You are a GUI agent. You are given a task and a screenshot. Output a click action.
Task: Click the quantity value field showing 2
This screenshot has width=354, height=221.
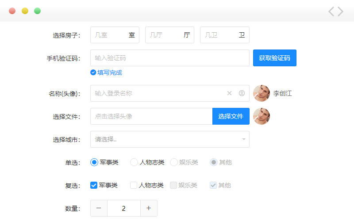click(124, 208)
